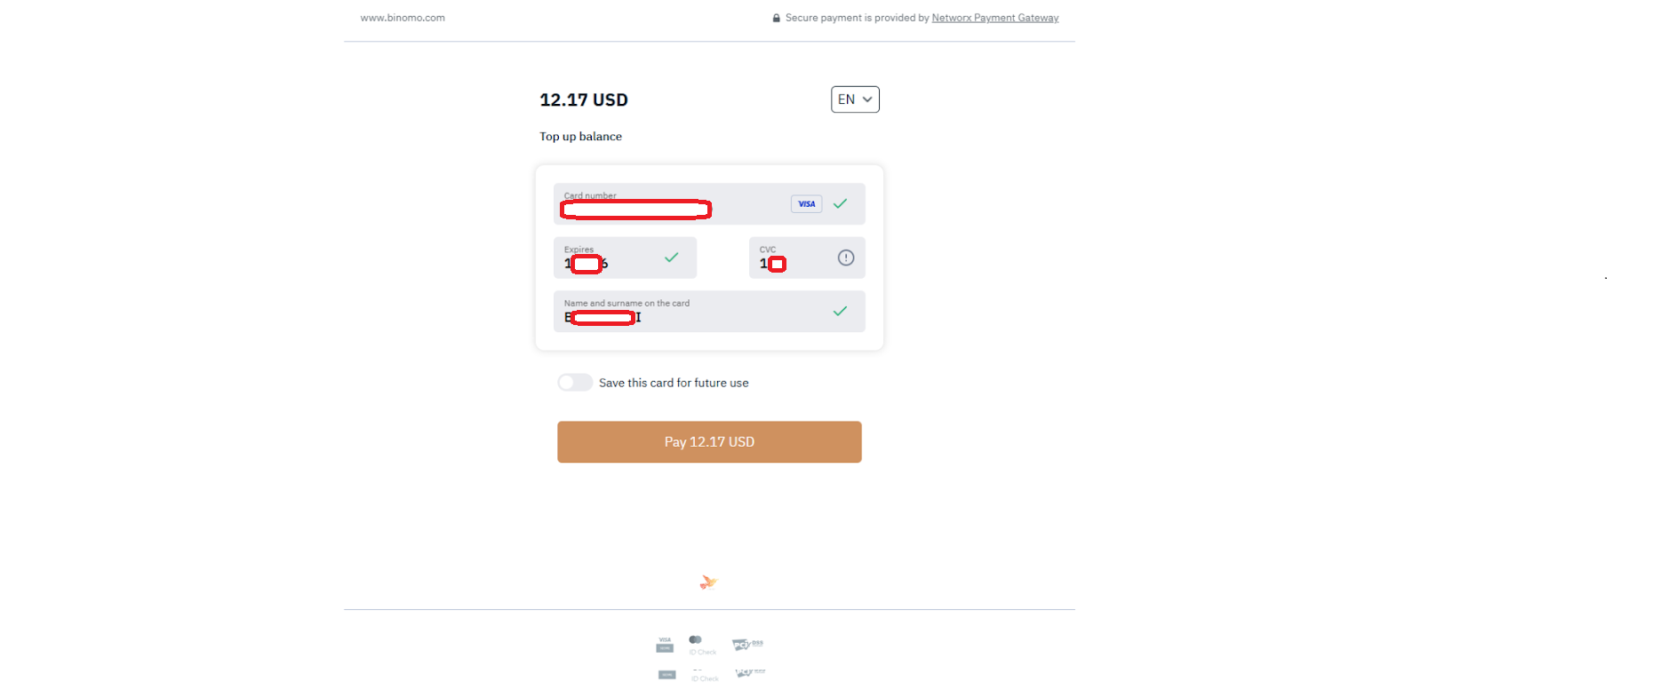Click the www.binomo.com site address

[403, 18]
